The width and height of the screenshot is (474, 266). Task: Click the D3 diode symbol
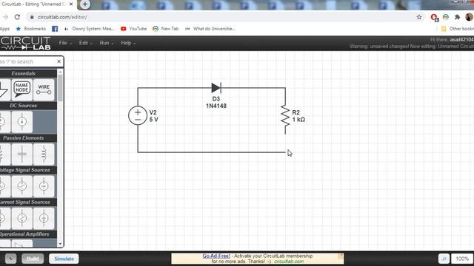pos(216,88)
